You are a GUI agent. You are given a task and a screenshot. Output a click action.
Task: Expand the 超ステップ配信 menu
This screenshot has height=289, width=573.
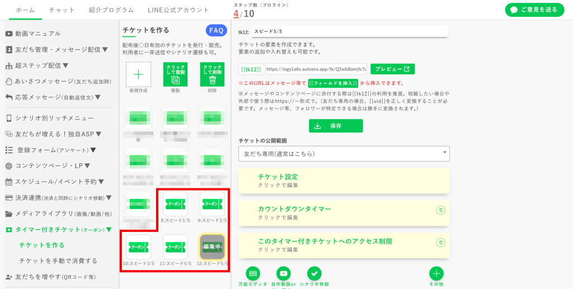pyautogui.click(x=37, y=66)
